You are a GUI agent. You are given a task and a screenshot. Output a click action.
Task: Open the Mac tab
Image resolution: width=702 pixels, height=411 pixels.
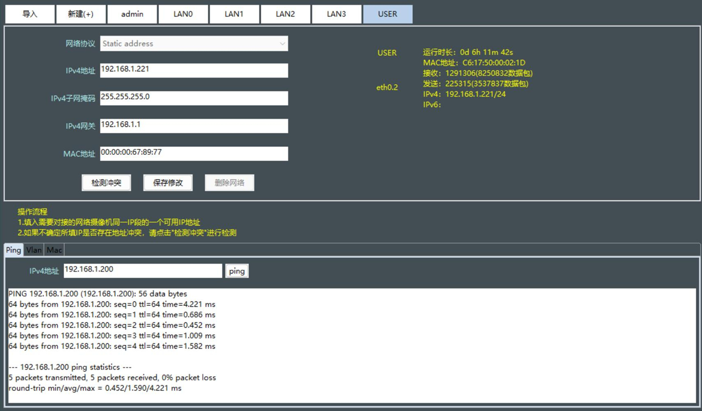[x=54, y=250]
